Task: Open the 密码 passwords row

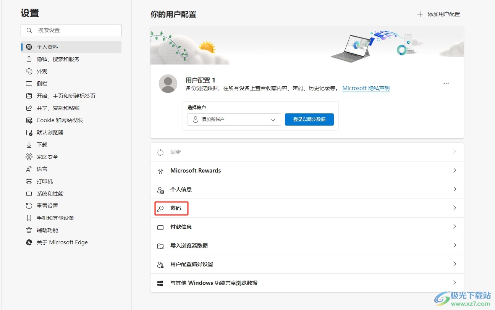Action: click(307, 208)
